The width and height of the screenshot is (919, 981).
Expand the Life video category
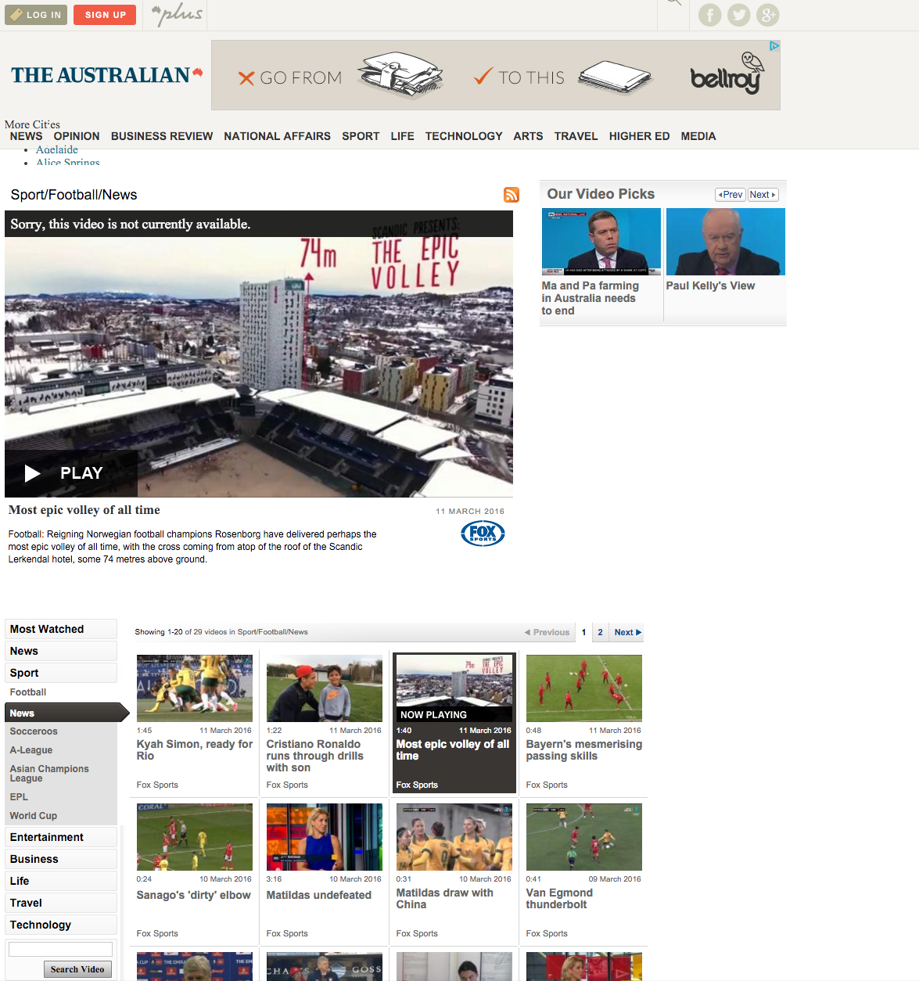tap(61, 881)
